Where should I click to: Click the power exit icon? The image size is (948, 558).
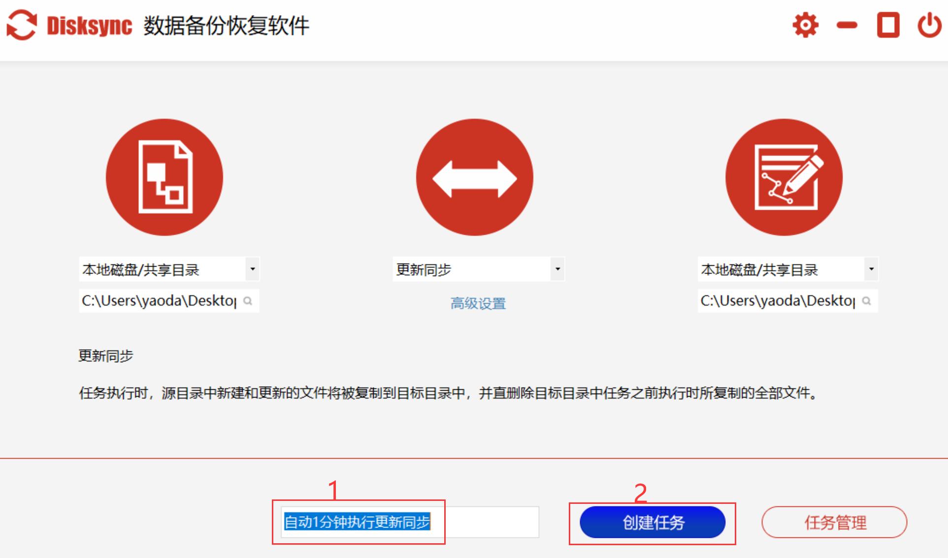point(929,25)
